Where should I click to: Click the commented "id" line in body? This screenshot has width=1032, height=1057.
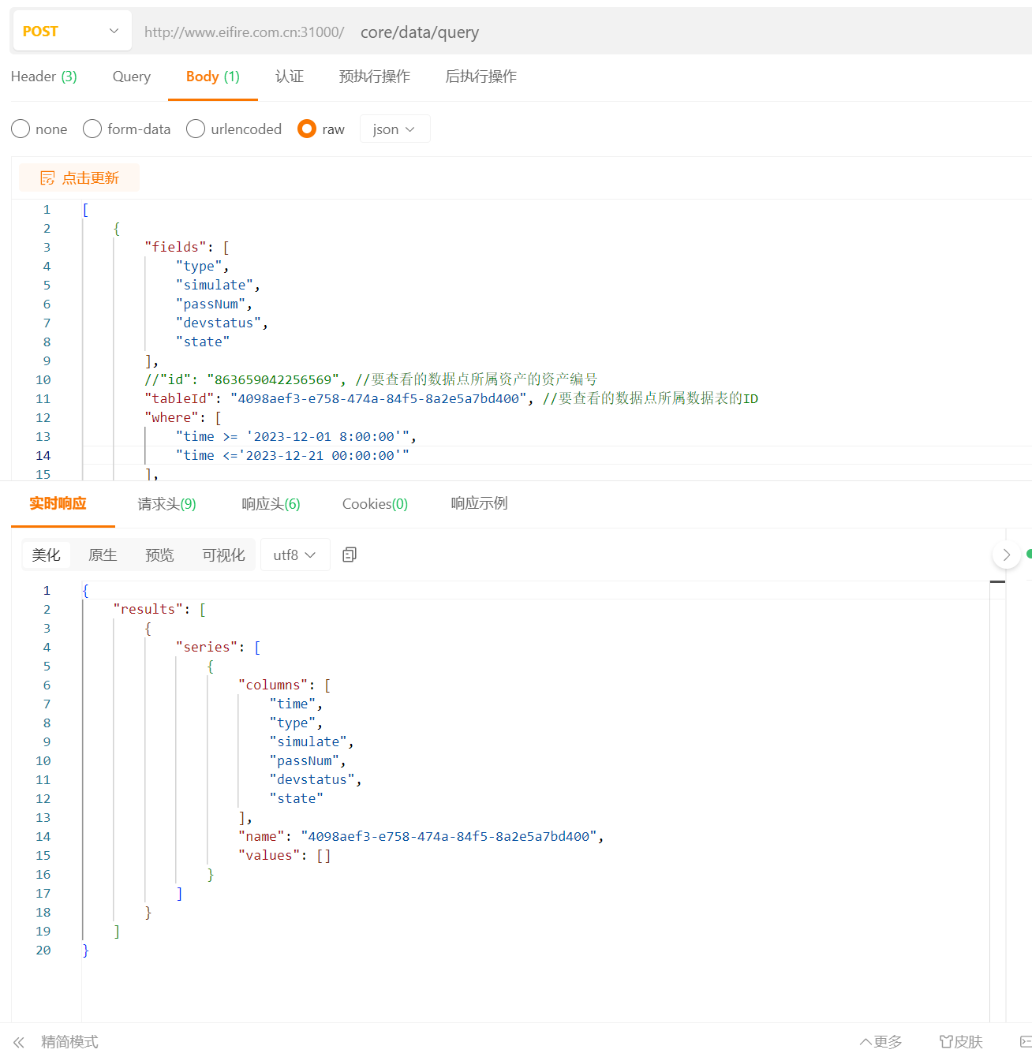point(371,380)
